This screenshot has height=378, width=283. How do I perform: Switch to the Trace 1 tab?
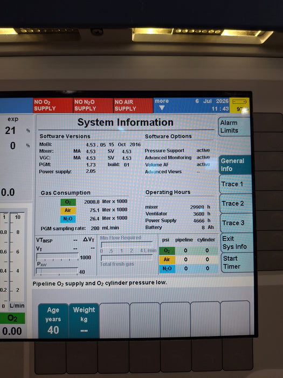click(x=236, y=184)
